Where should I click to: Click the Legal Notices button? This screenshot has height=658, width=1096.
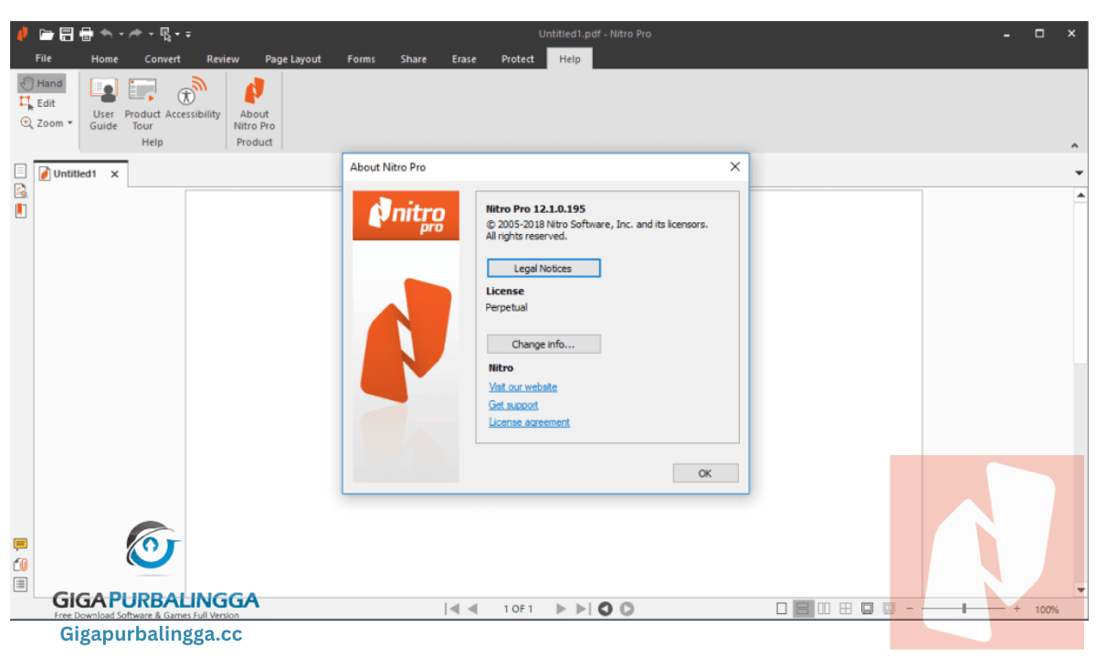[543, 268]
